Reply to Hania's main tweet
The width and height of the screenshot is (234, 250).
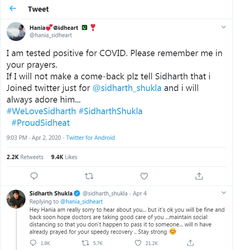coord(34,176)
